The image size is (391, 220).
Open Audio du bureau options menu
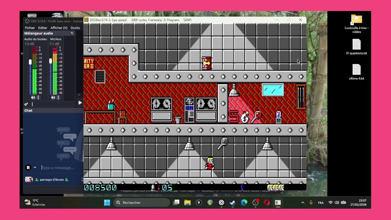click(38, 97)
